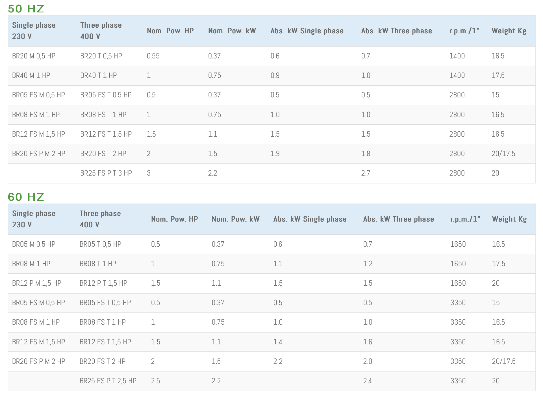
Task: Click 50 Hz Weight Kg column header
Action: coord(509,31)
